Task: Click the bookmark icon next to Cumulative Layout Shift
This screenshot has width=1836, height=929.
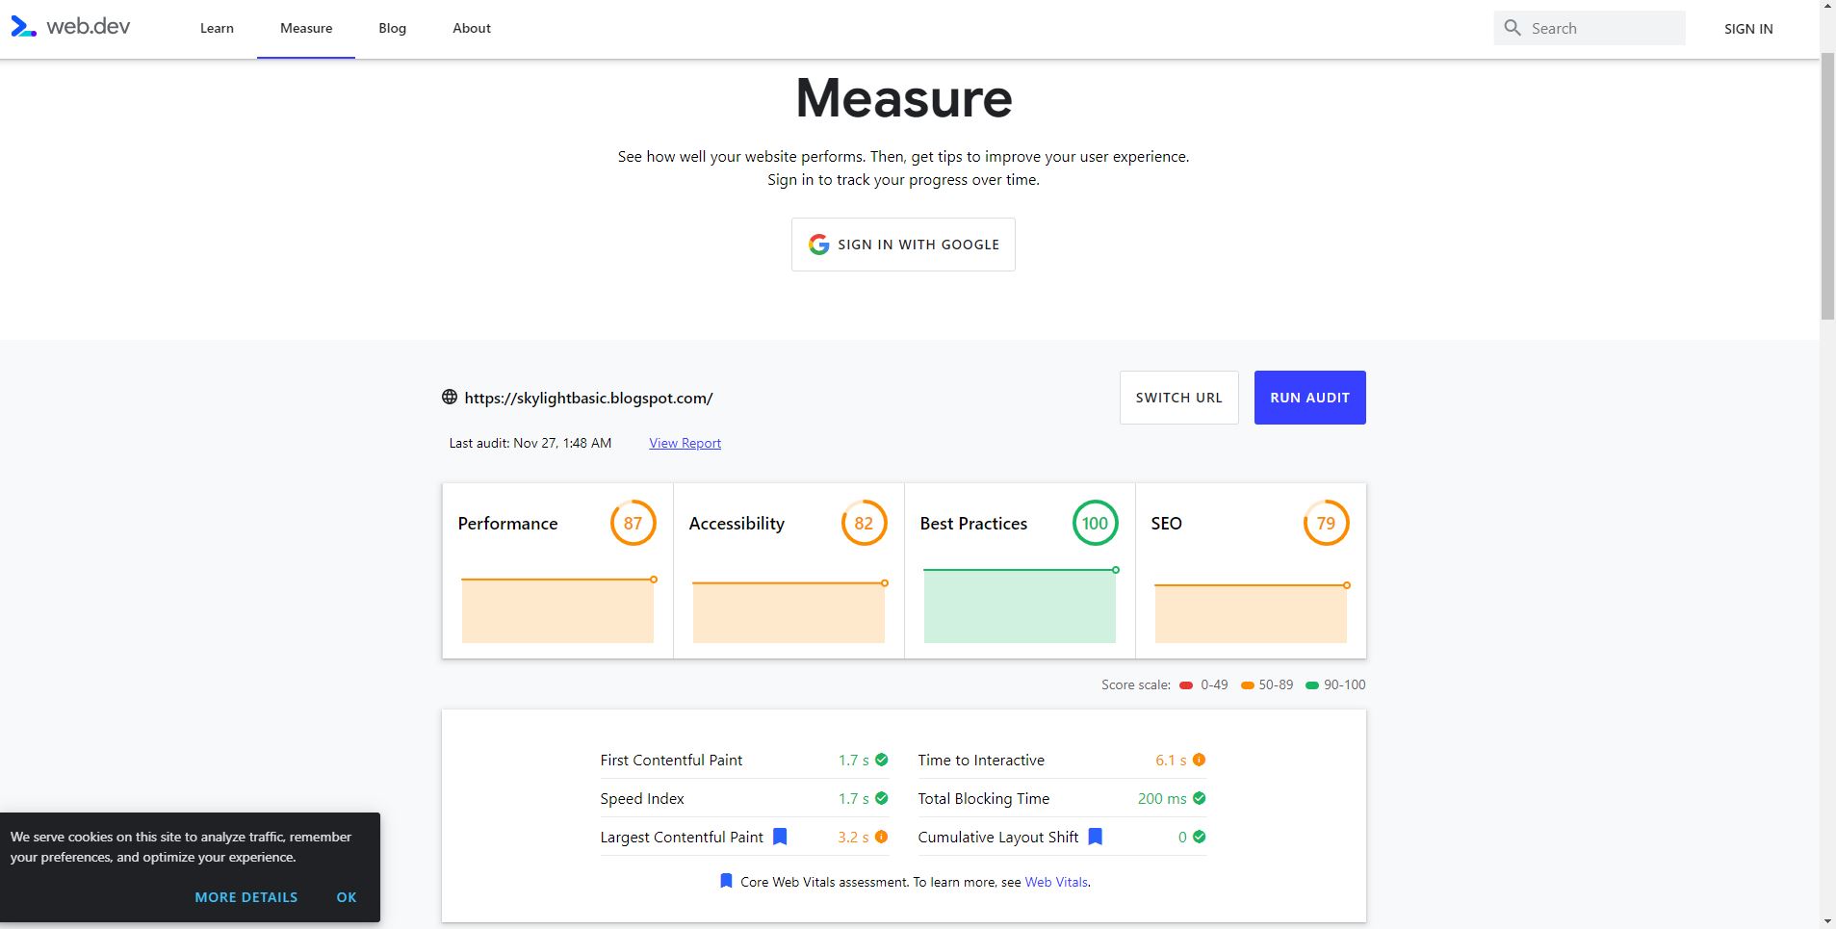Action: click(x=1096, y=837)
